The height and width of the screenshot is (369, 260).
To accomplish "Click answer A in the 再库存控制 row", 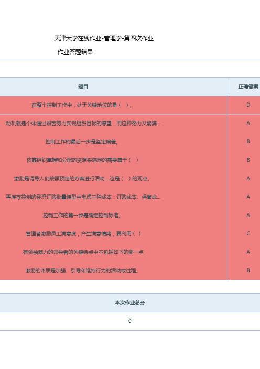I will click(x=248, y=197).
